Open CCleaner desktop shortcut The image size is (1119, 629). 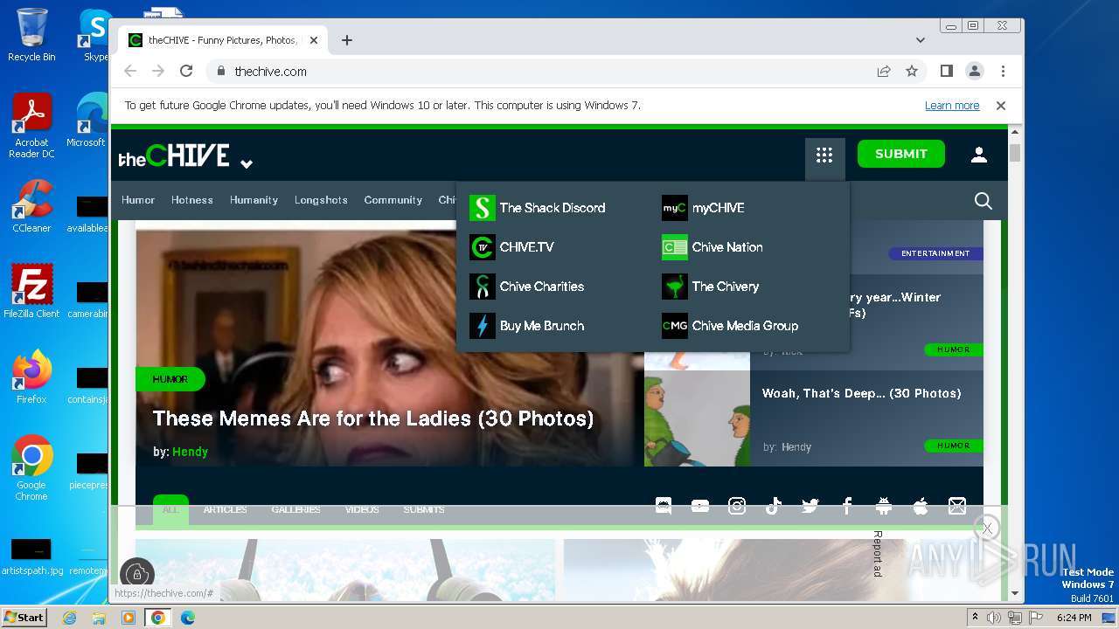31,208
